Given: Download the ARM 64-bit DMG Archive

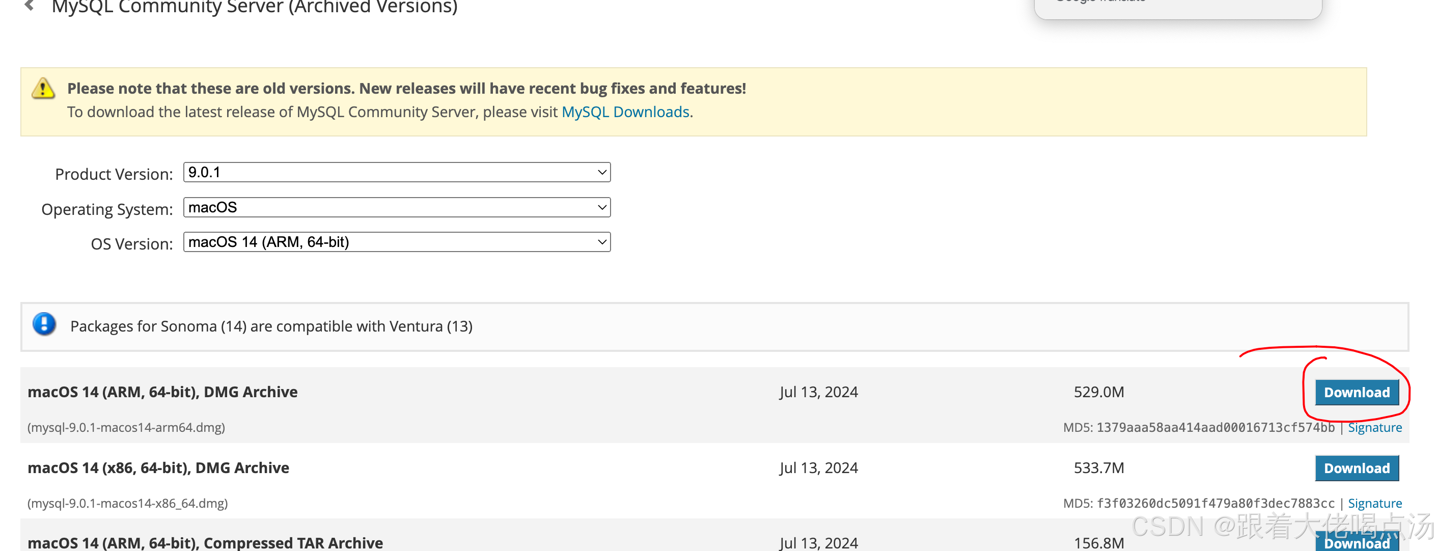Looking at the screenshot, I should pyautogui.click(x=1356, y=393).
